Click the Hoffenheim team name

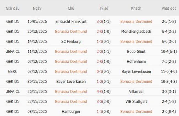[136, 62]
